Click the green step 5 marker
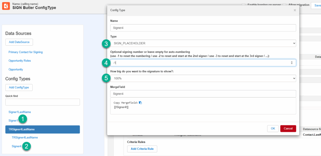 107,78
